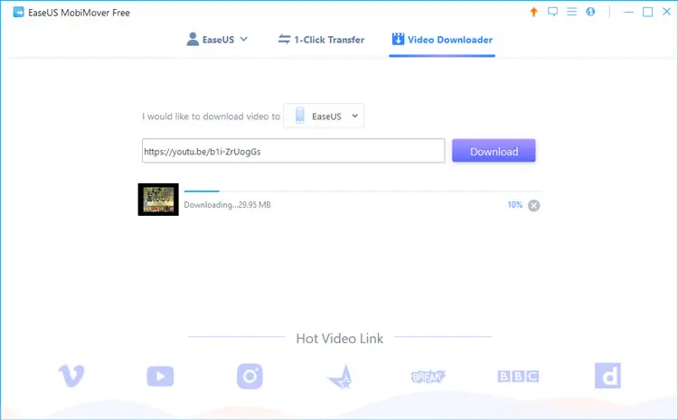Click the globe language icon
The image size is (678, 420).
[x=590, y=12]
